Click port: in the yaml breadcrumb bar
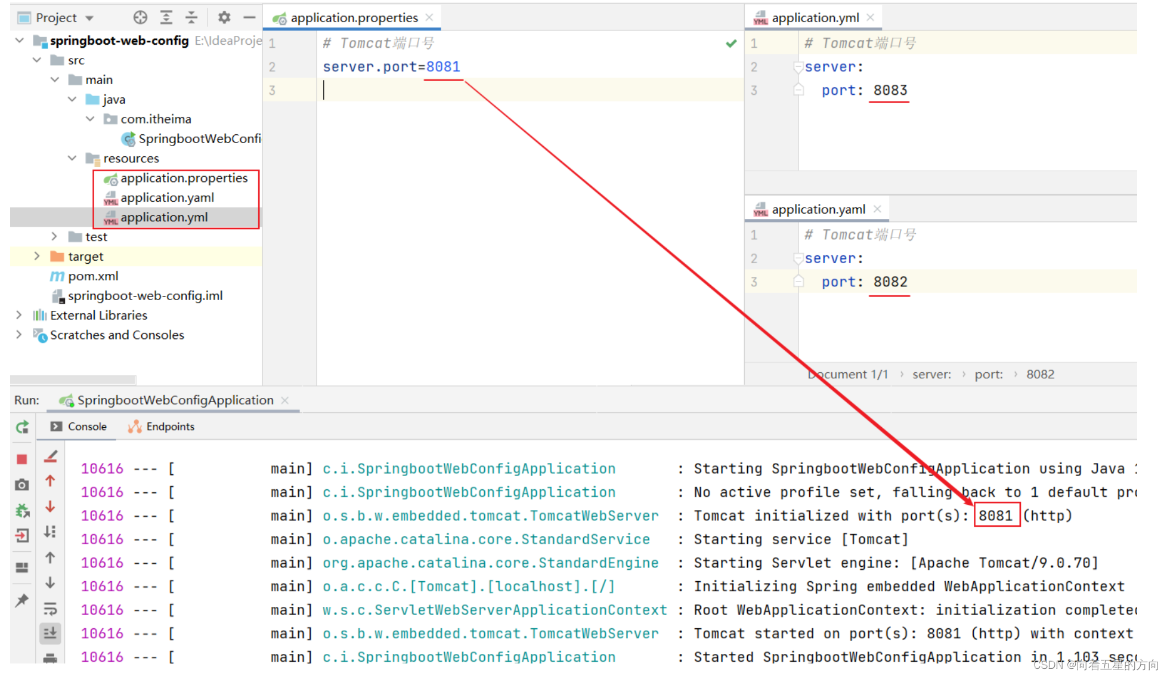The width and height of the screenshot is (1167, 676). point(989,374)
